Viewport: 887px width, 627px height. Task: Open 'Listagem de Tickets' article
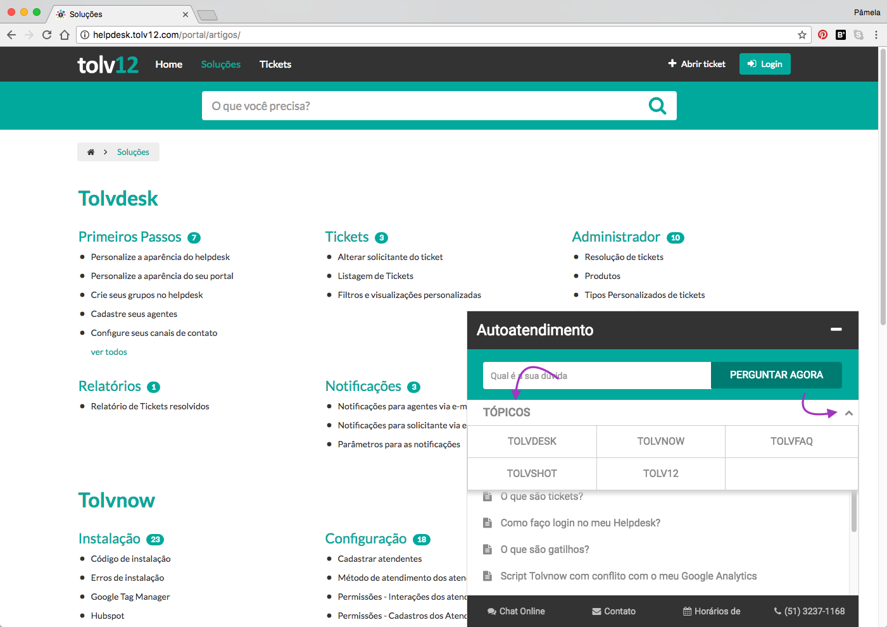pyautogui.click(x=375, y=276)
